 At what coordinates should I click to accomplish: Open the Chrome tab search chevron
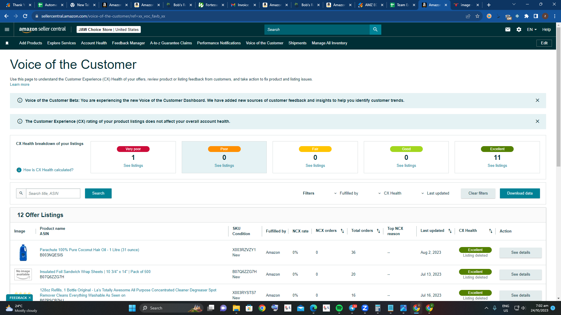(x=514, y=4)
